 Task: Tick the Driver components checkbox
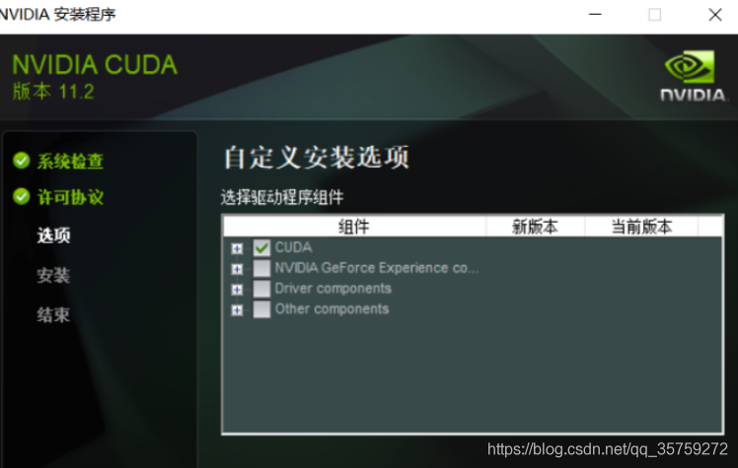[x=261, y=289]
